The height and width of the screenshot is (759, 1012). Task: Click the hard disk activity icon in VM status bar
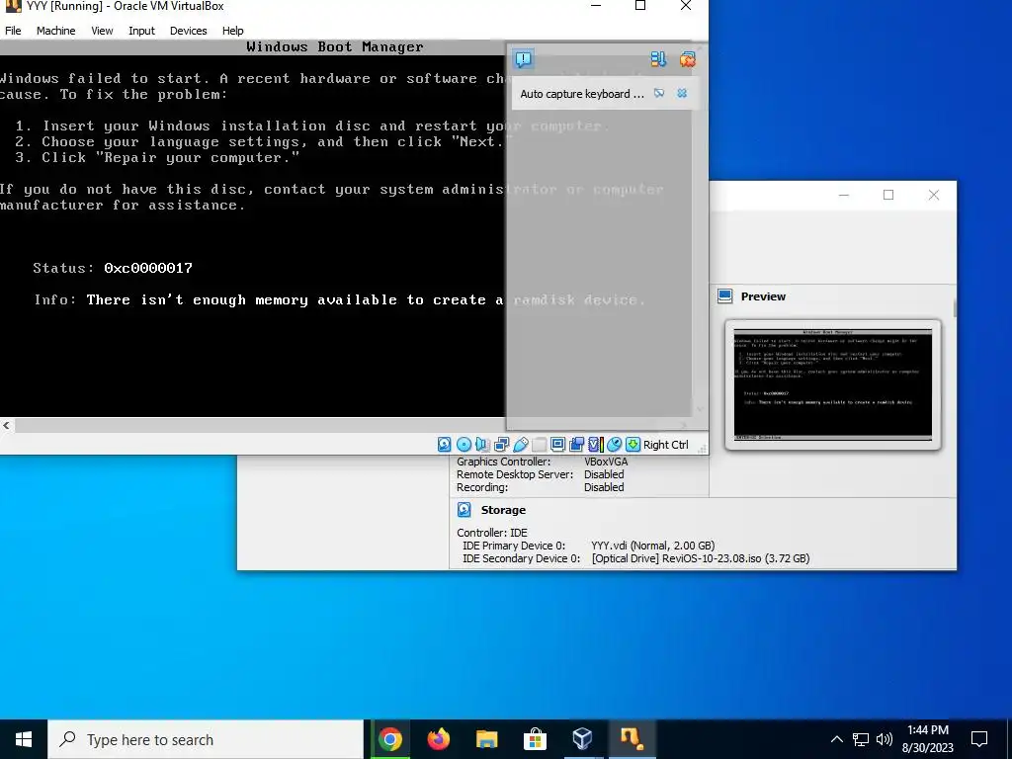[444, 444]
